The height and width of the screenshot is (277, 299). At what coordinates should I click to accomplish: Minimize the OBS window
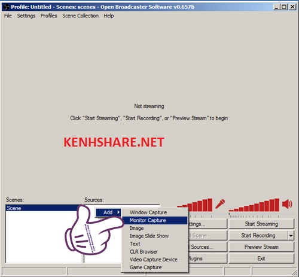pos(276,7)
